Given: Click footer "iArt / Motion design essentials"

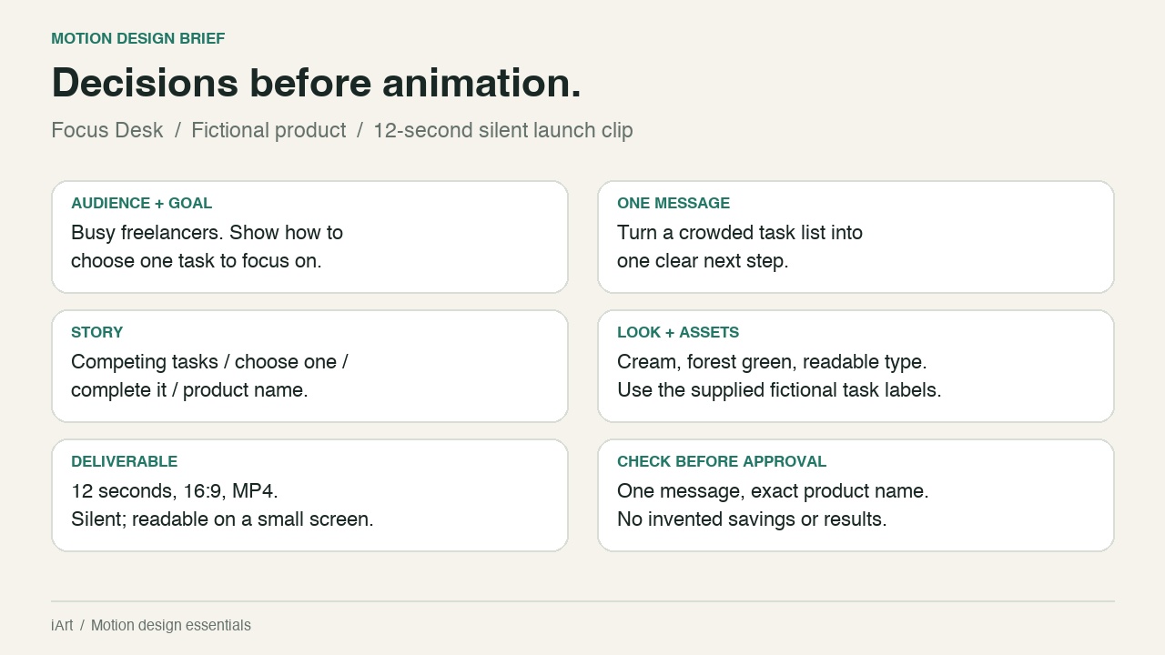Looking at the screenshot, I should click(x=151, y=625).
